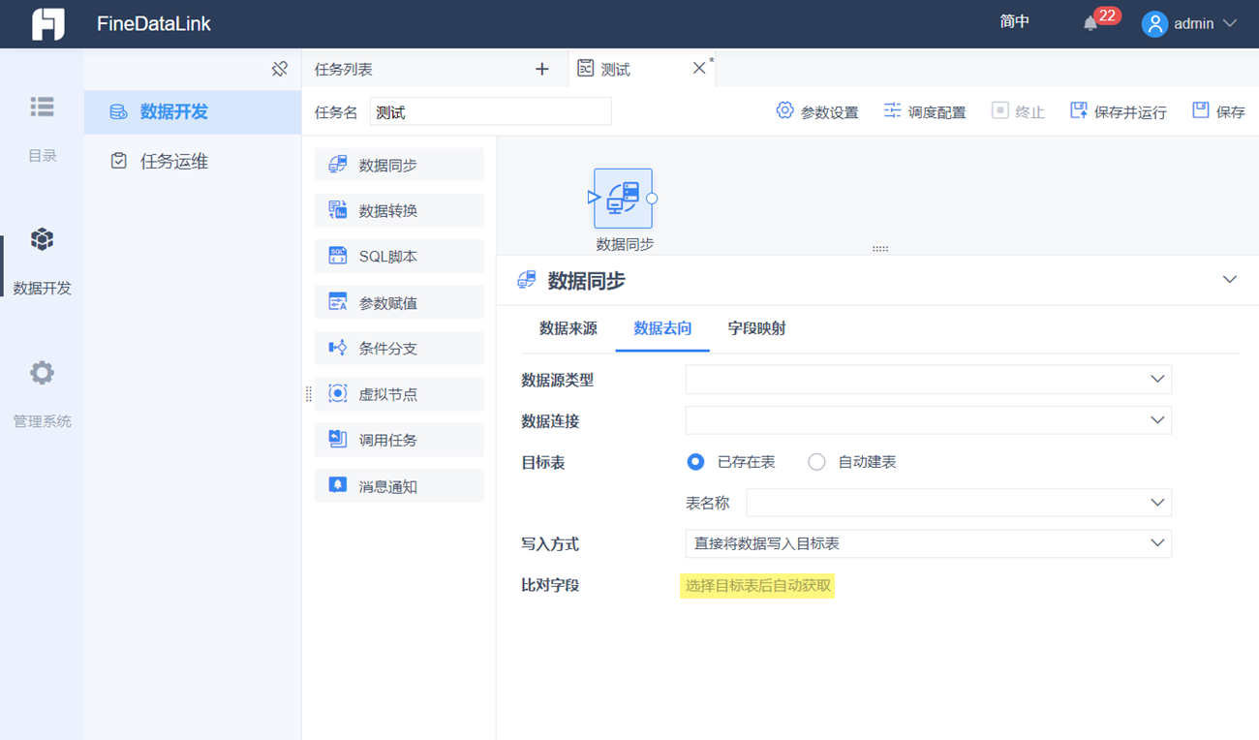Viewport: 1259px width, 740px height.
Task: Click the 虚拟节点 node icon
Action: 337,393
